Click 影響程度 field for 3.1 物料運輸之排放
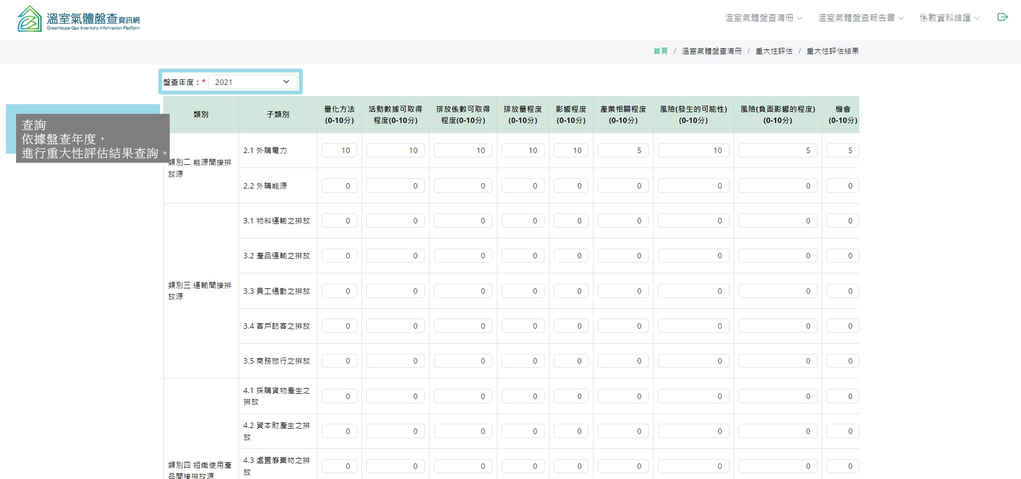The width and height of the screenshot is (1021, 479). tap(571, 221)
